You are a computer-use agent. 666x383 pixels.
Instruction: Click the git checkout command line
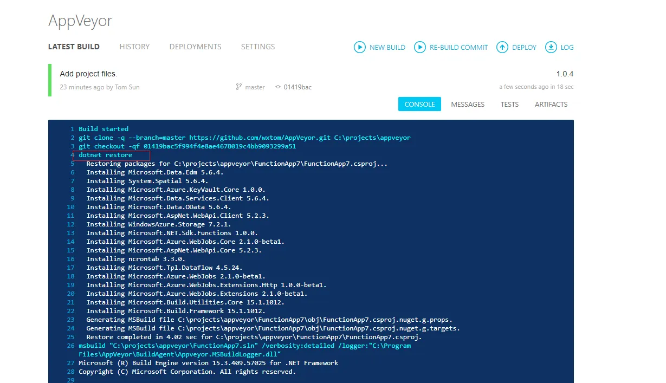click(187, 146)
